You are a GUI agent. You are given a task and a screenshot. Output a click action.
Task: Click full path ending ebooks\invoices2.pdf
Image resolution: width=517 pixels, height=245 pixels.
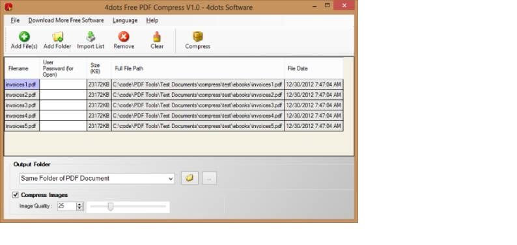click(x=198, y=95)
